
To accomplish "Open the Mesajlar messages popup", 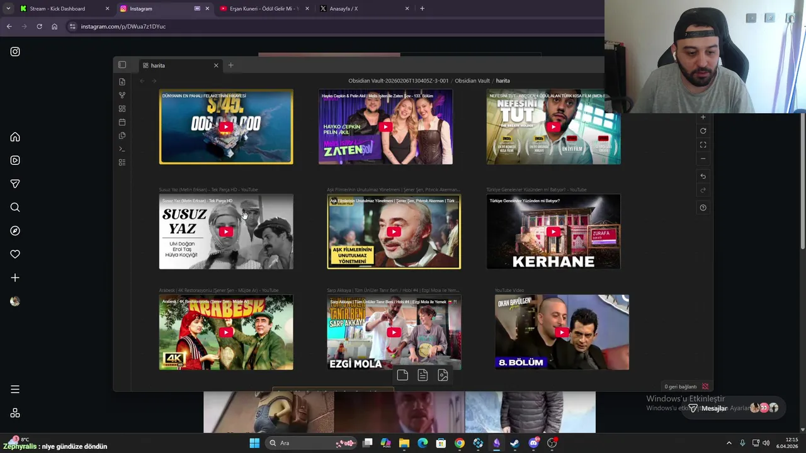I will (732, 408).
